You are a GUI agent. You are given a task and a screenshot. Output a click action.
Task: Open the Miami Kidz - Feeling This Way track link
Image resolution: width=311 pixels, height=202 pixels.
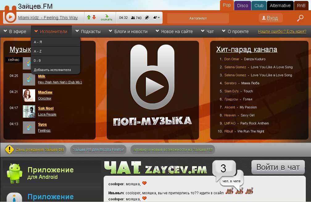(x=48, y=18)
